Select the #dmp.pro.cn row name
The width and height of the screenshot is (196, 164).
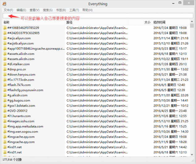17,69
